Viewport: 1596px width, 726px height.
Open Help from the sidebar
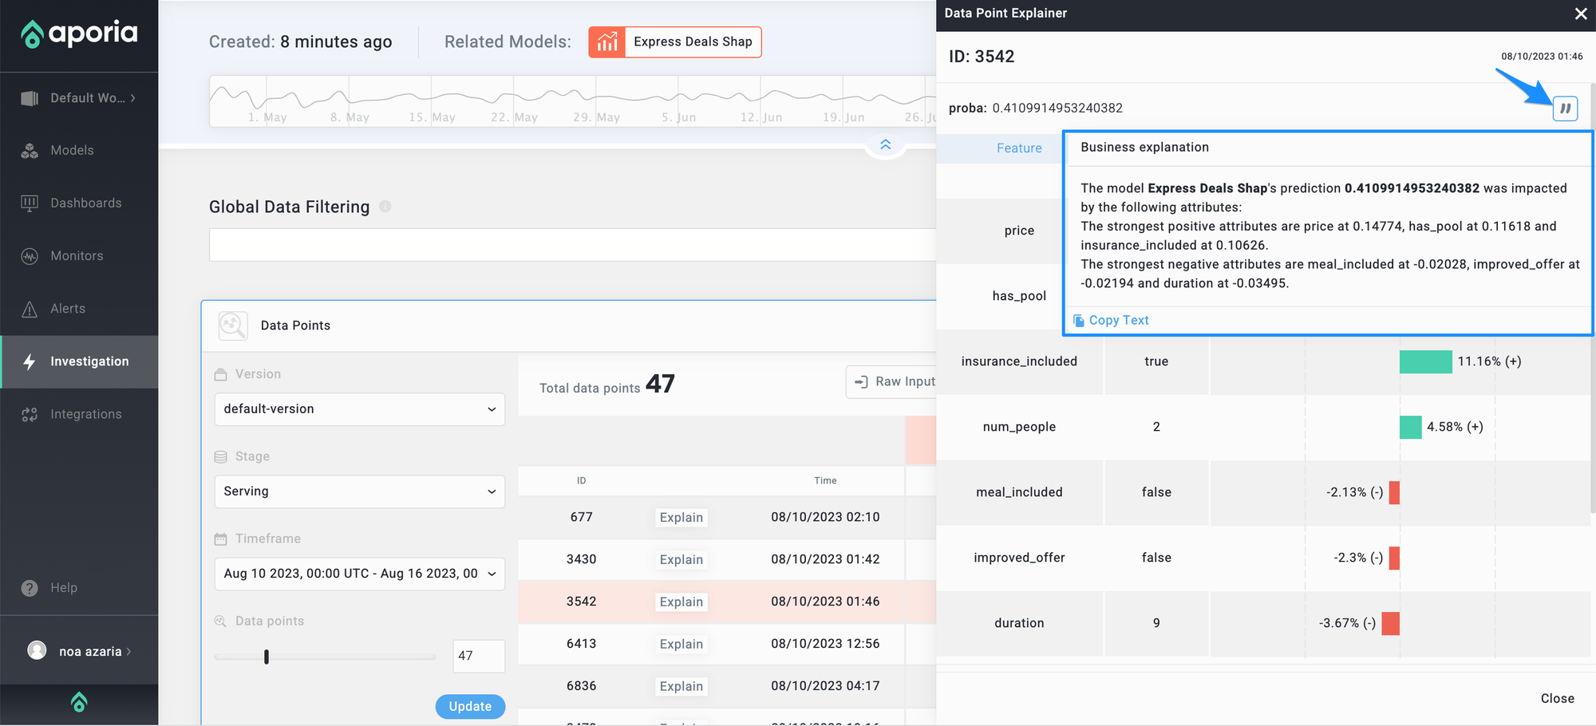tap(64, 588)
